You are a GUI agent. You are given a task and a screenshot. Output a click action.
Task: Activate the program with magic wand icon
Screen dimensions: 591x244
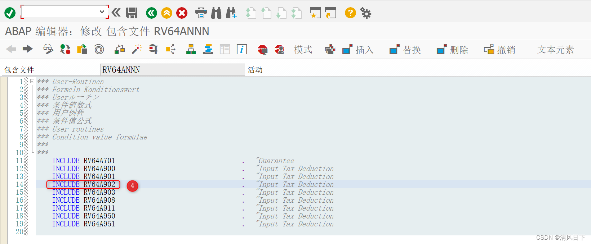pyautogui.click(x=137, y=49)
